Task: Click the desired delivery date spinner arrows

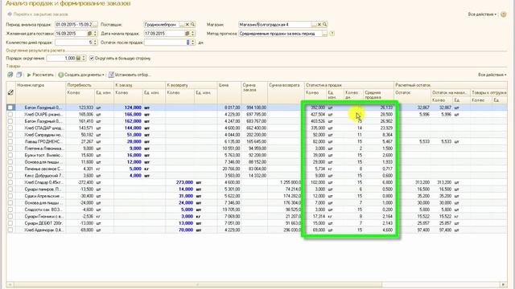Action: 95,34
